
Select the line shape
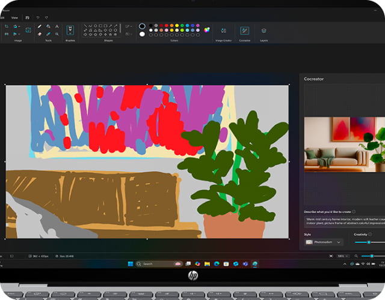[85, 26]
